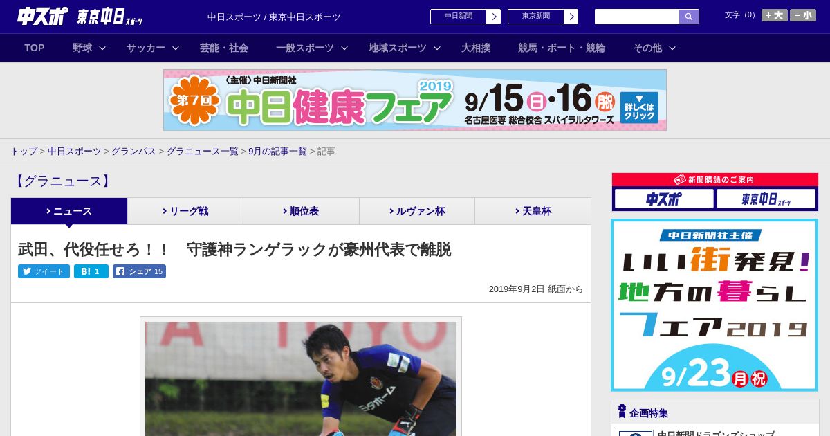Click the arrow beside 東京新聞
830x436 pixels.
571,17
